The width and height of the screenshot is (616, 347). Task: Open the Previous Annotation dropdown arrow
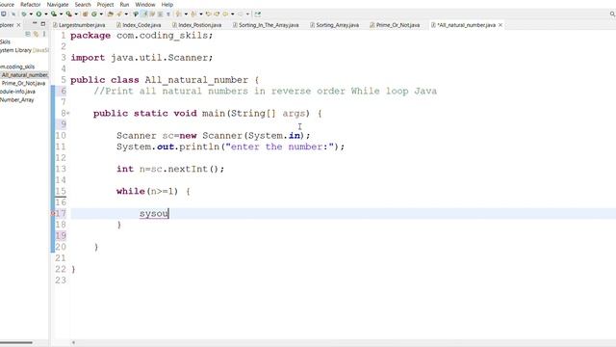tap(201, 14)
